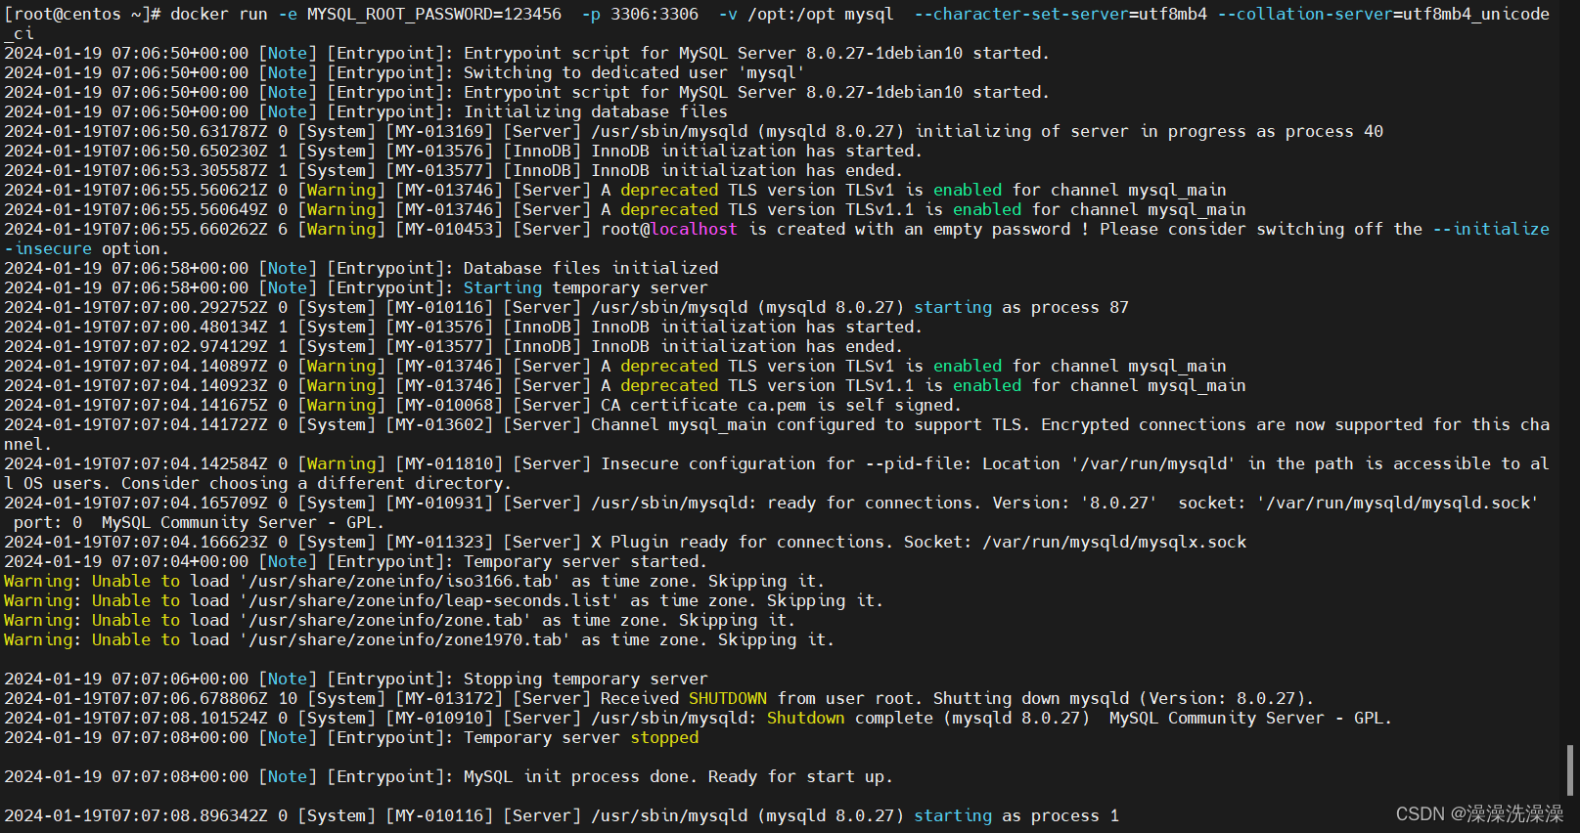
Task: Click the yellow 'SHUTDOWN' word
Action: point(728,698)
